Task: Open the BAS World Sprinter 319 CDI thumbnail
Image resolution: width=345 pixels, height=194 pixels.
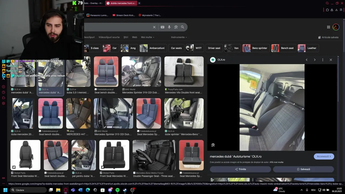Action: click(x=141, y=71)
